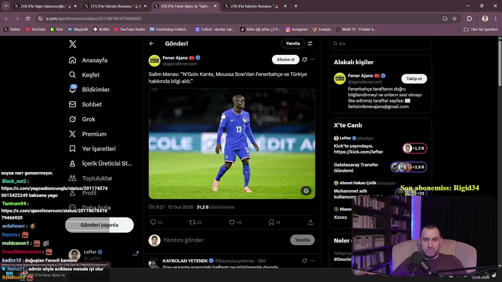Click the X logo in sidebar

pos(73,44)
